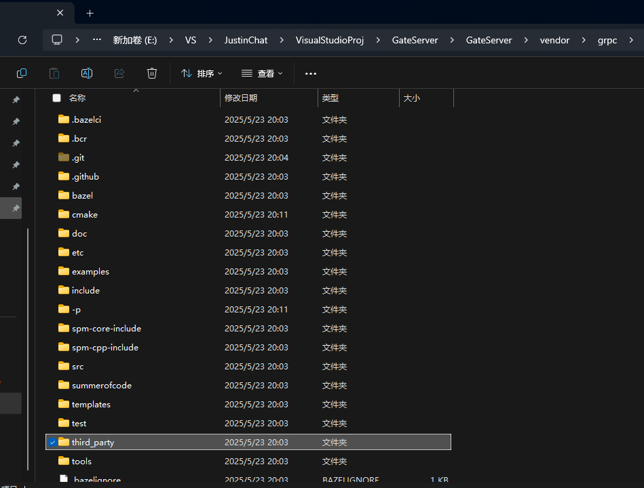The image size is (644, 488).
Task: Open the 'See more' ellipsis toolbar menu
Action: [x=310, y=73]
